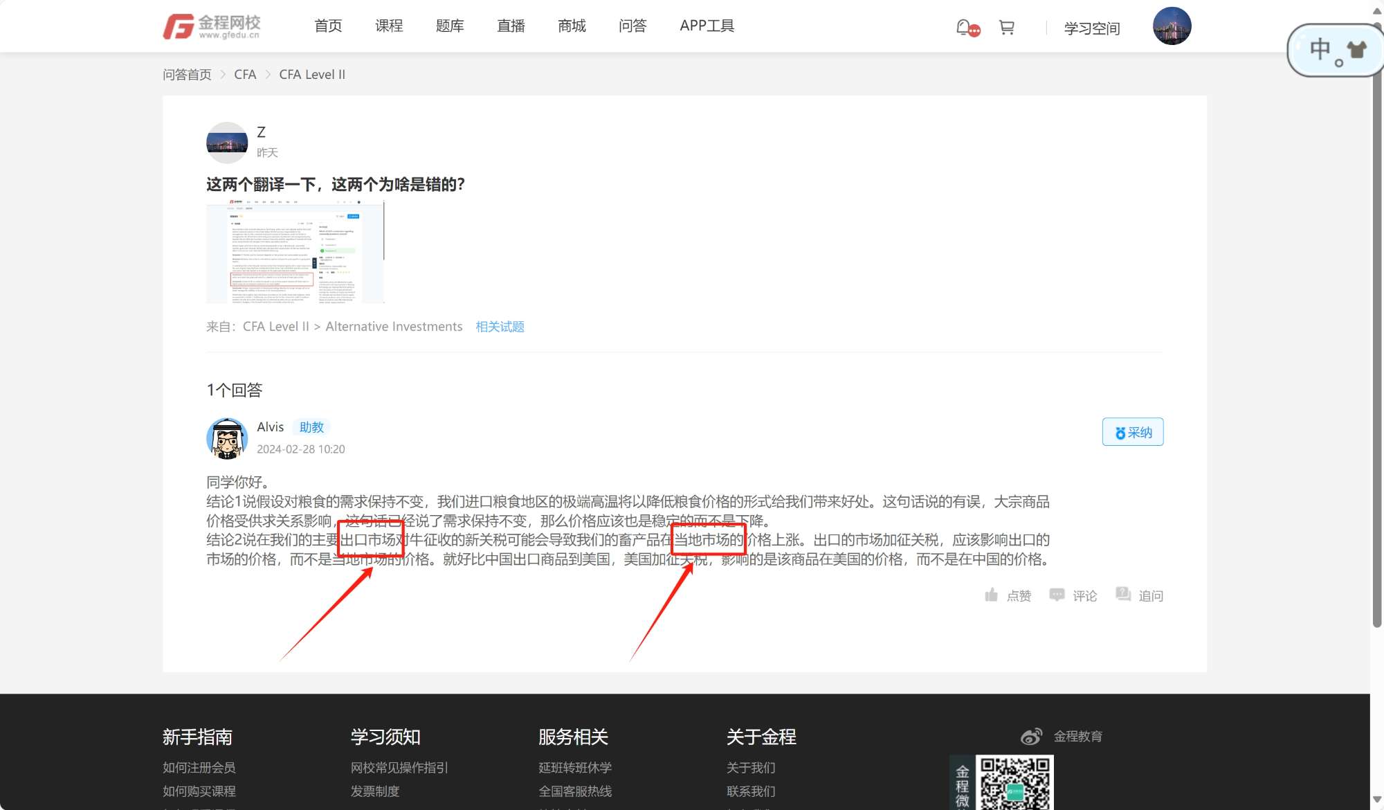Open the user profile avatar in header
1384x810 pixels.
[x=1172, y=26]
